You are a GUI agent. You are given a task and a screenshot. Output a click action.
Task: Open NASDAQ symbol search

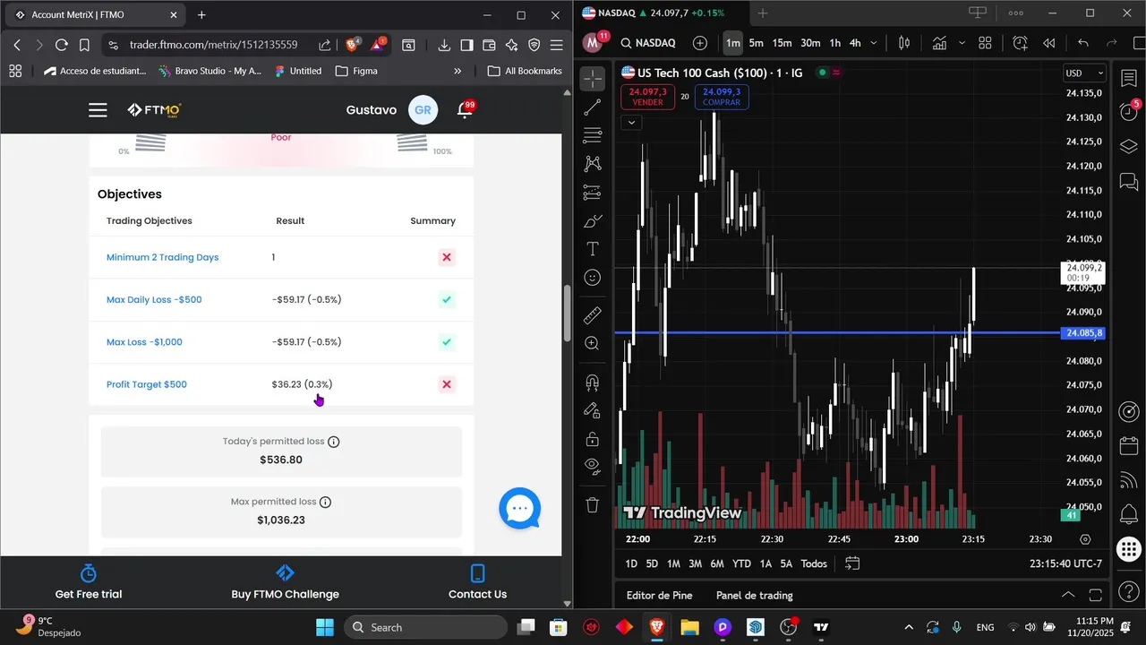pyautogui.click(x=648, y=43)
